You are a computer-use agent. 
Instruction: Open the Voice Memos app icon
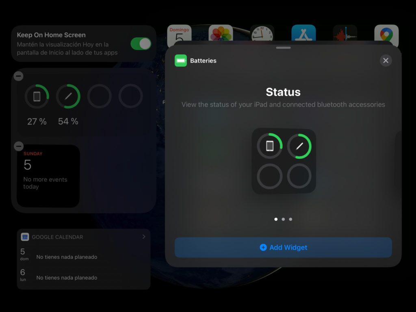click(345, 33)
